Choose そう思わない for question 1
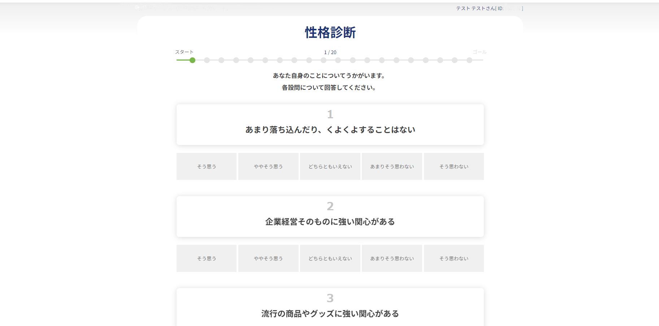 pos(453,166)
